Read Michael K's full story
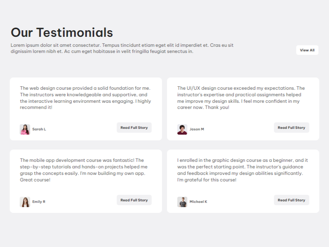Viewport: 329px width, 247px height. point(291,200)
